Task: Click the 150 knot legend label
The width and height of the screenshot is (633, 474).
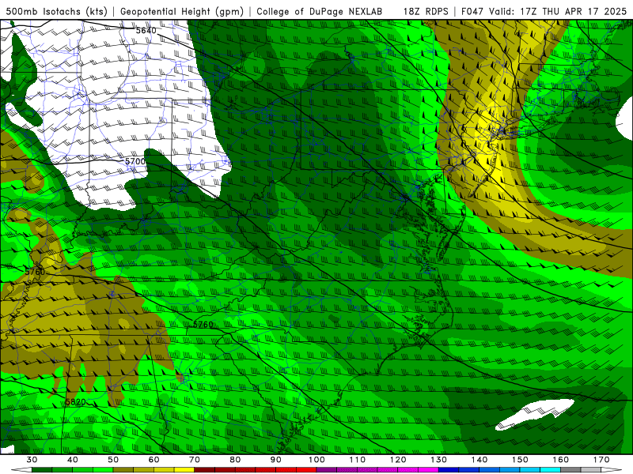Action: click(520, 460)
